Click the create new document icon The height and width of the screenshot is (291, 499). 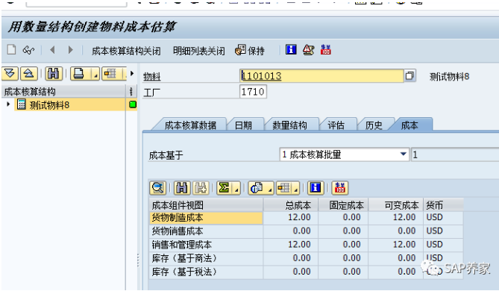coord(11,50)
